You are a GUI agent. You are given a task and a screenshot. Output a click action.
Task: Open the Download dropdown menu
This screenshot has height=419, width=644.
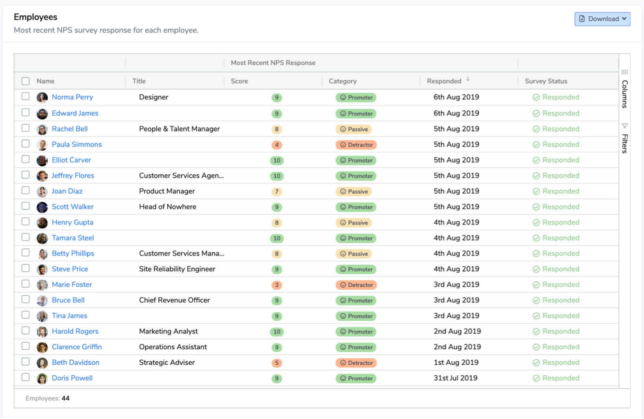pyautogui.click(x=602, y=19)
